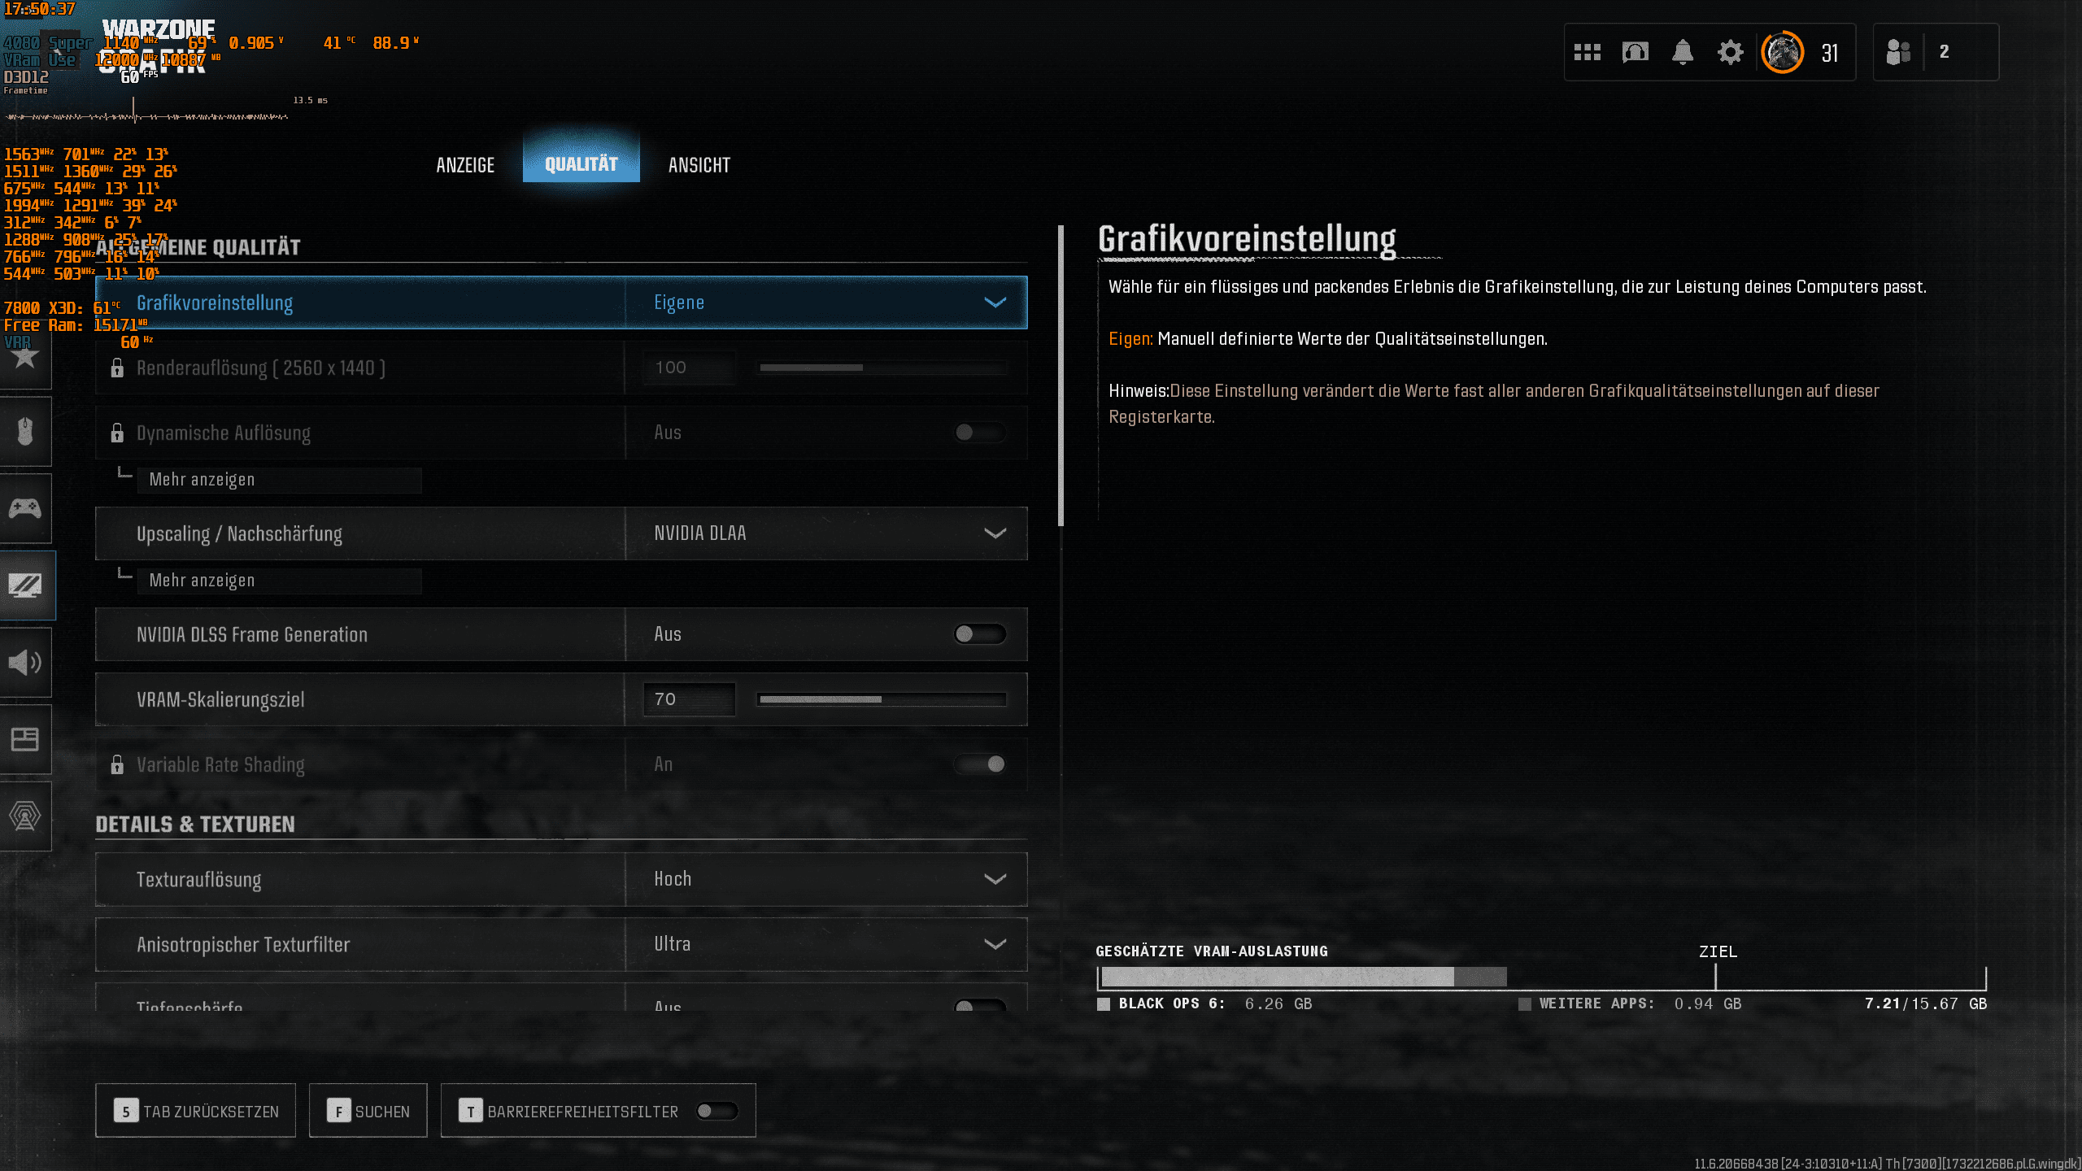2082x1171 pixels.
Task: Expand Upscaling / Nachschärfung dropdown
Action: tap(825, 533)
